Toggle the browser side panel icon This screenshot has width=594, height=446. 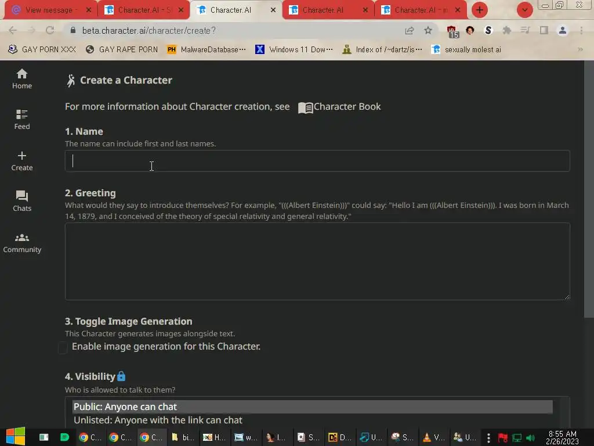pos(544,30)
